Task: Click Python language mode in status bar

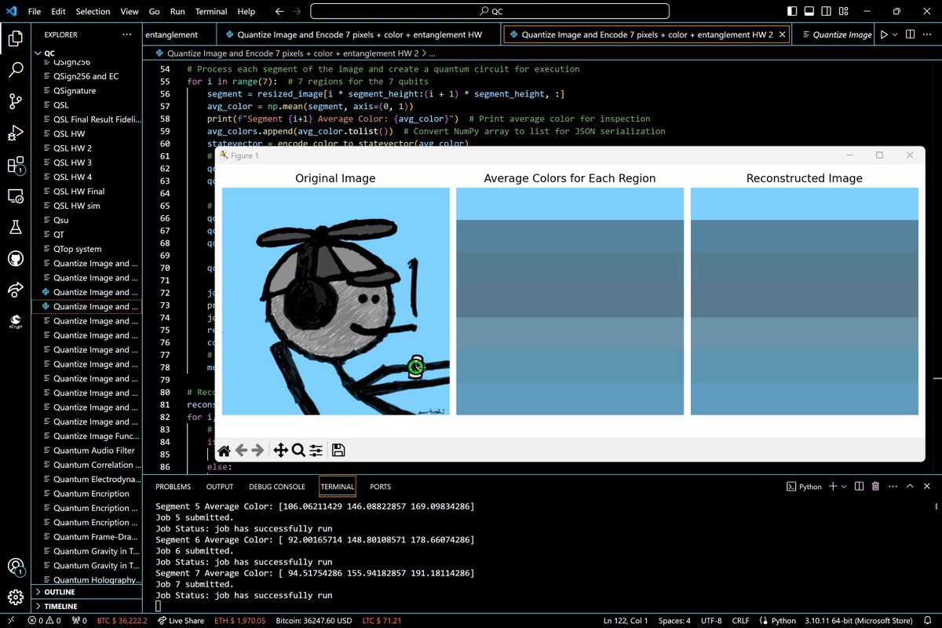Action: (x=777, y=621)
